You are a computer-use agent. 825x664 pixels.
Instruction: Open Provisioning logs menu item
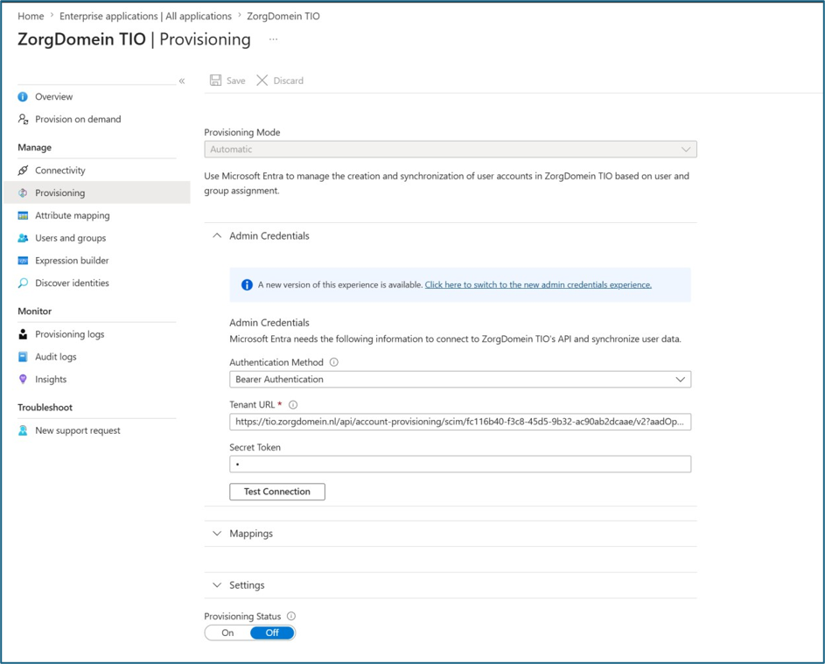tap(69, 335)
